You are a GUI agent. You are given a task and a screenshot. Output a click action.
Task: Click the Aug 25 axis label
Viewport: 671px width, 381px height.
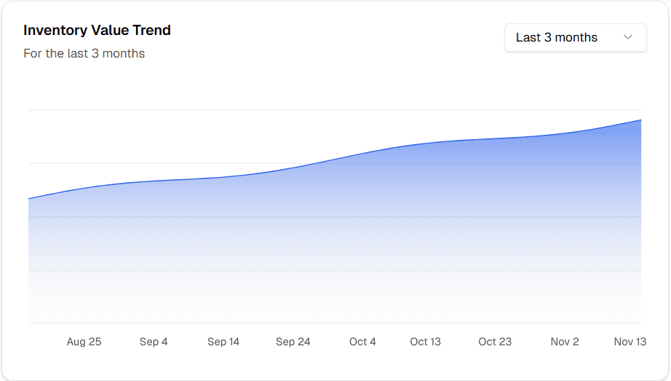coord(84,342)
